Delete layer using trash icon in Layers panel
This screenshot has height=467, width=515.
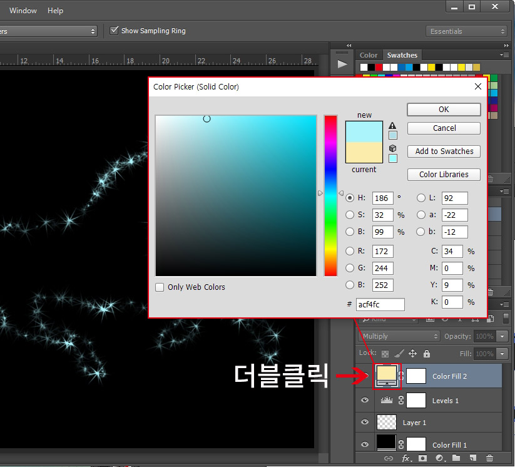(489, 458)
